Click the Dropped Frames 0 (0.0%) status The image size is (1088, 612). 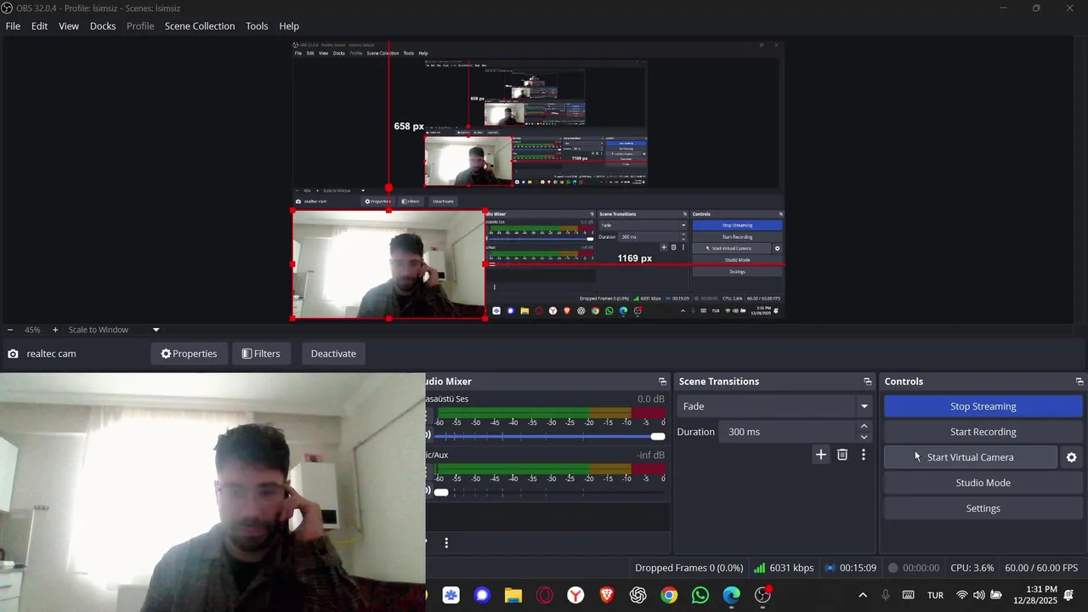coord(688,568)
